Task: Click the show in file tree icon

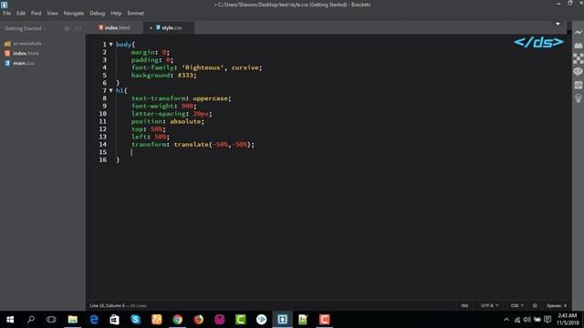Action: [67, 28]
